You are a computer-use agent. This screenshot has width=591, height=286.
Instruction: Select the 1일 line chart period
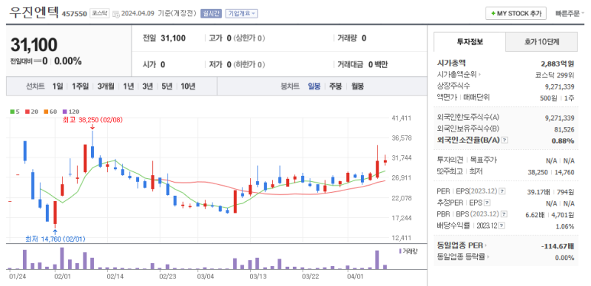(57, 86)
